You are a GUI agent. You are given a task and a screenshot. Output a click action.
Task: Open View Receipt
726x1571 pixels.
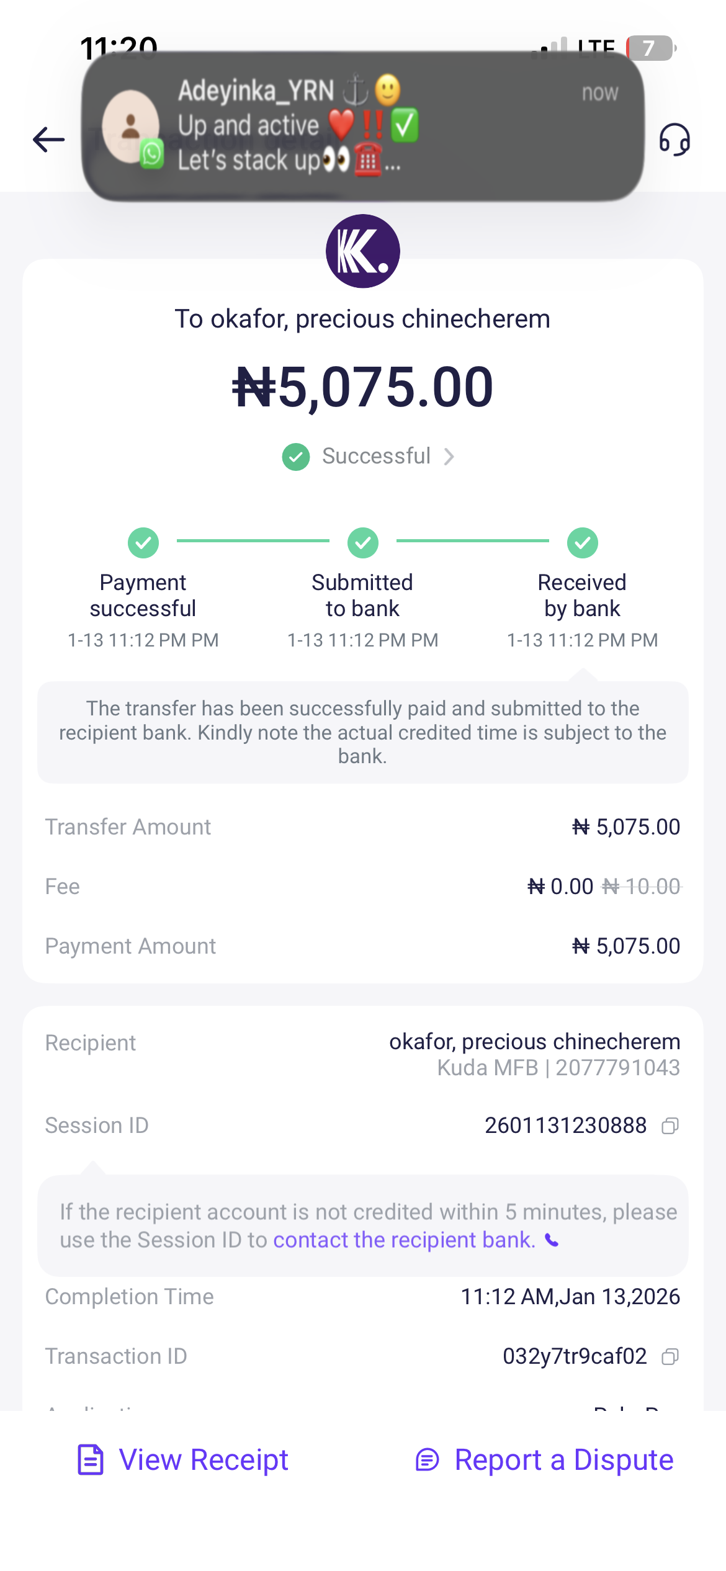[203, 1459]
